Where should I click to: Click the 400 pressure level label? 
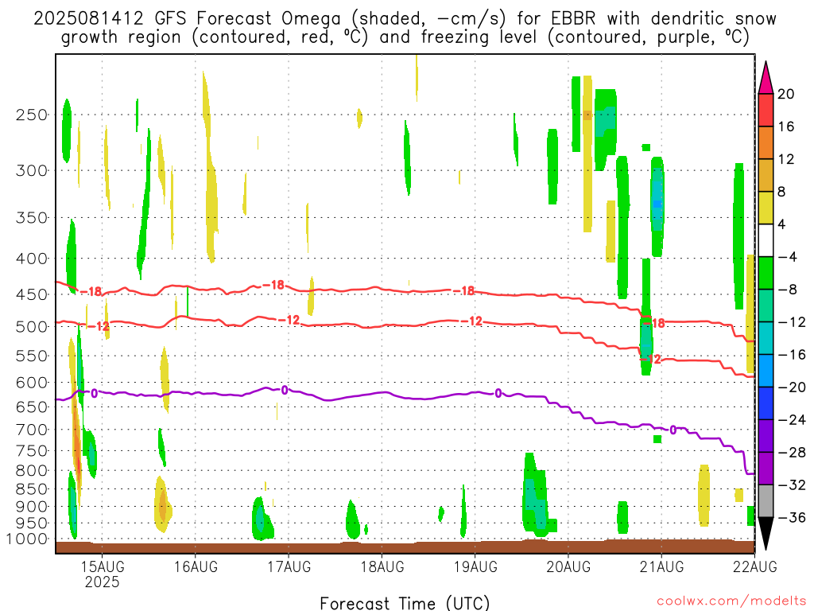click(32, 259)
